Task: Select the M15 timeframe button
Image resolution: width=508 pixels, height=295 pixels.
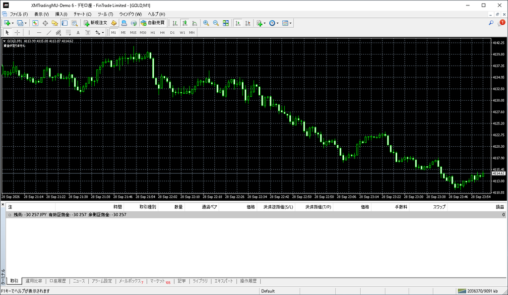Action: (133, 32)
